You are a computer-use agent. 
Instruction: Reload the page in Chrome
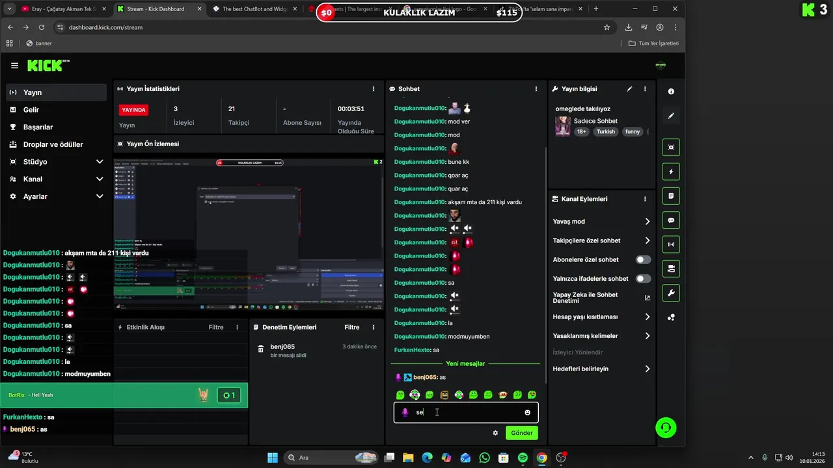coord(42,27)
